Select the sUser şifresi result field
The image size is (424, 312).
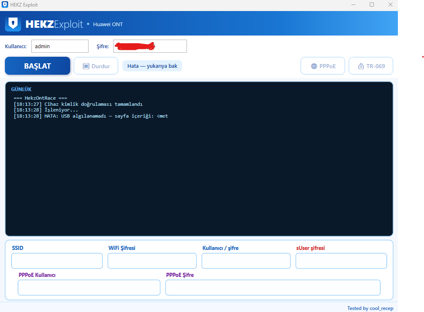341,261
